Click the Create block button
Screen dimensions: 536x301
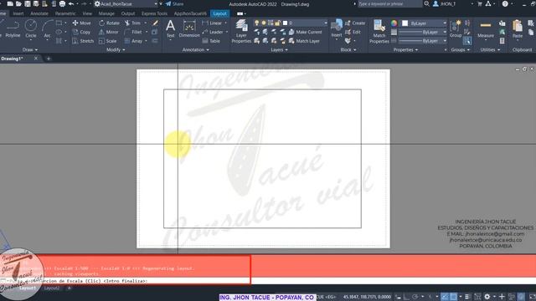coord(355,23)
